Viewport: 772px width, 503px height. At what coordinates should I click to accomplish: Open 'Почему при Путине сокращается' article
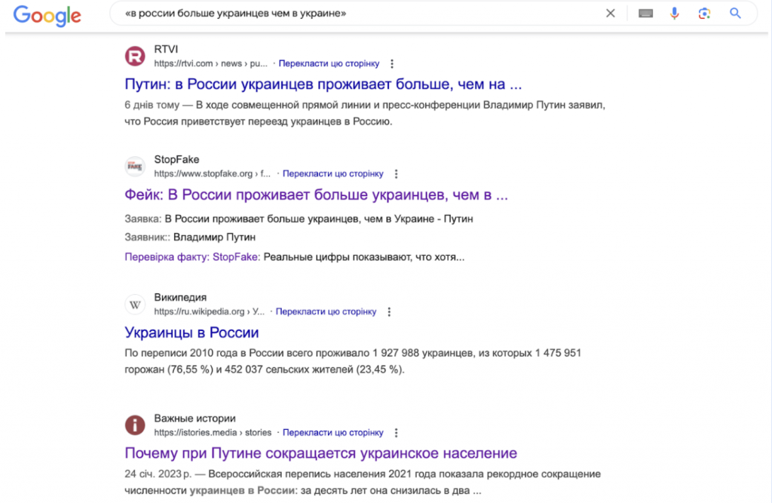pyautogui.click(x=320, y=453)
